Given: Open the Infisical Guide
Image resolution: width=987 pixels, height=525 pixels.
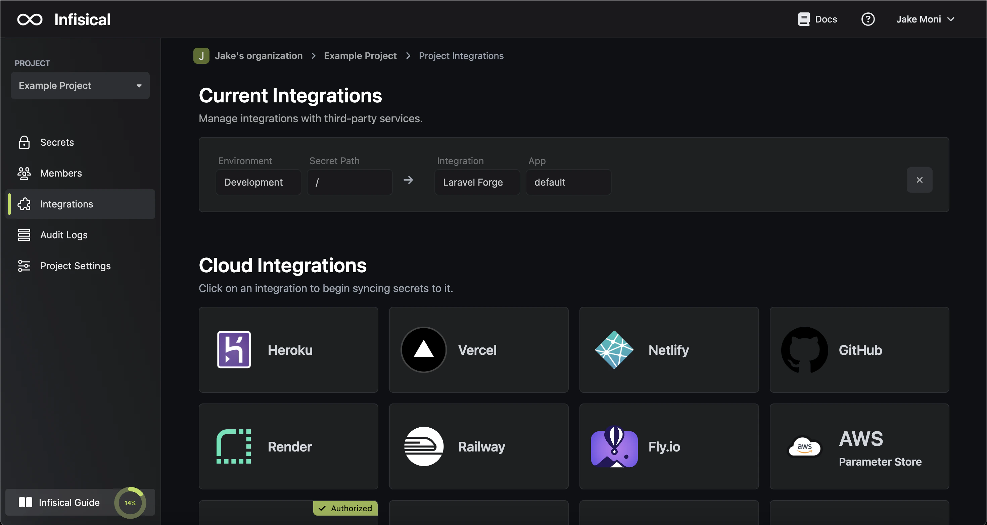Looking at the screenshot, I should point(80,502).
